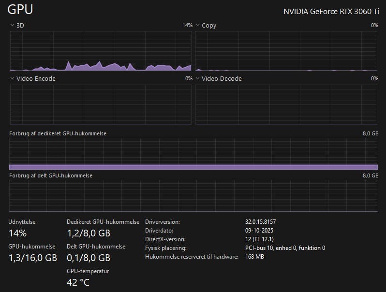This screenshot has height=292, width=386.
Task: Open the Copy engine dropdown chevron
Action: click(197, 25)
